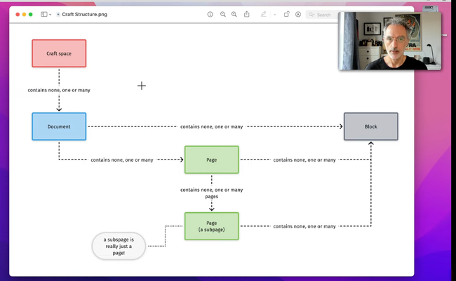
Task: Open the highlight color dropdown arrow
Action: pyautogui.click(x=274, y=14)
